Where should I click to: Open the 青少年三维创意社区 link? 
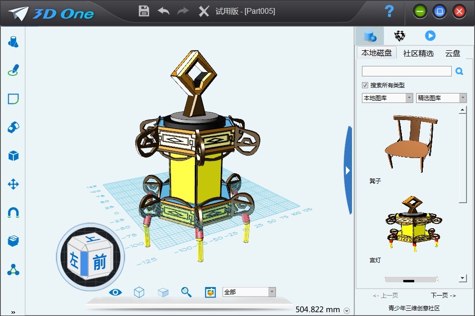[414, 308]
